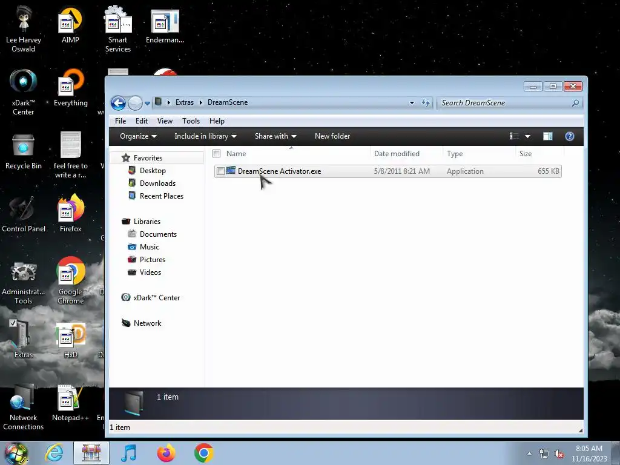Open the File menu
The width and height of the screenshot is (620, 465).
[x=120, y=121]
